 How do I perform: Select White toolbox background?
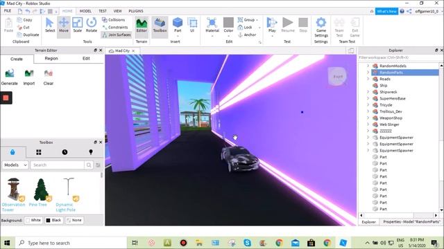coord(34,220)
